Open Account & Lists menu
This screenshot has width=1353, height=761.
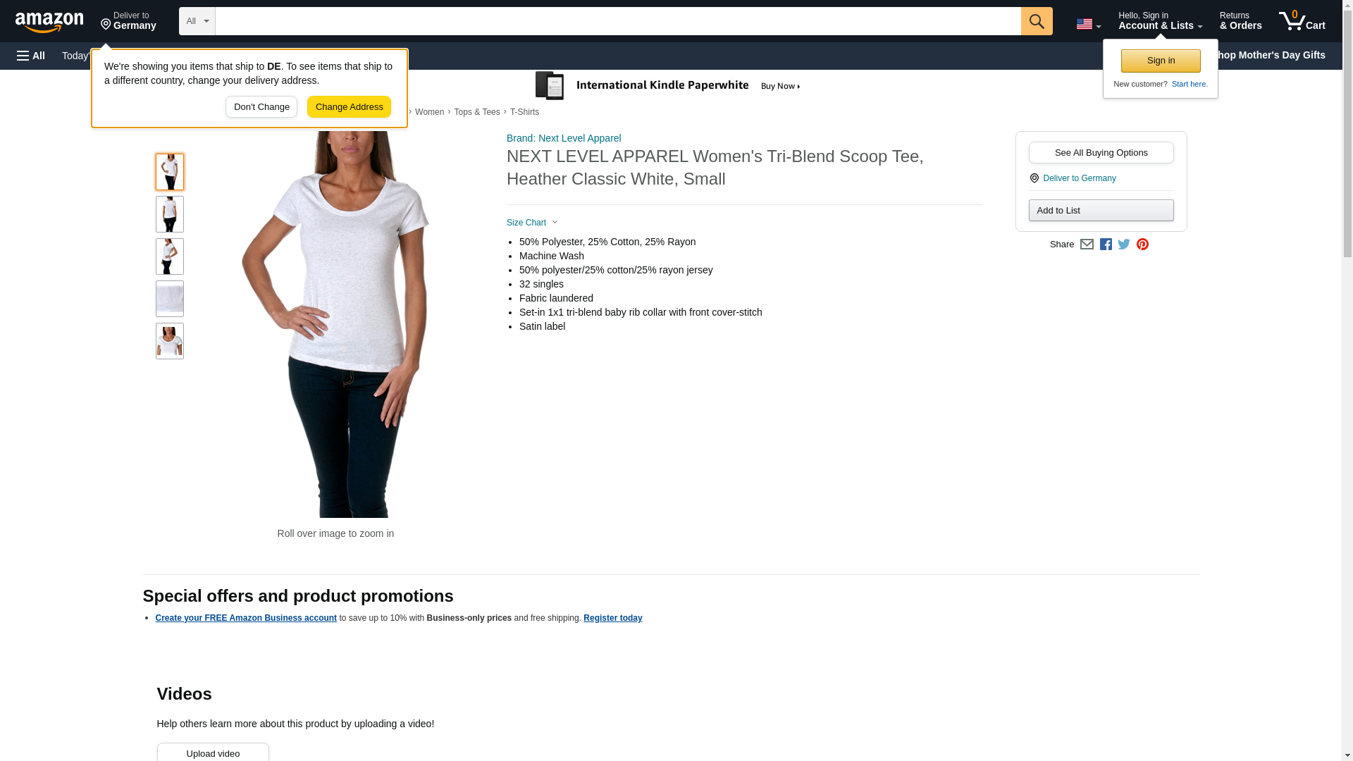[1160, 21]
